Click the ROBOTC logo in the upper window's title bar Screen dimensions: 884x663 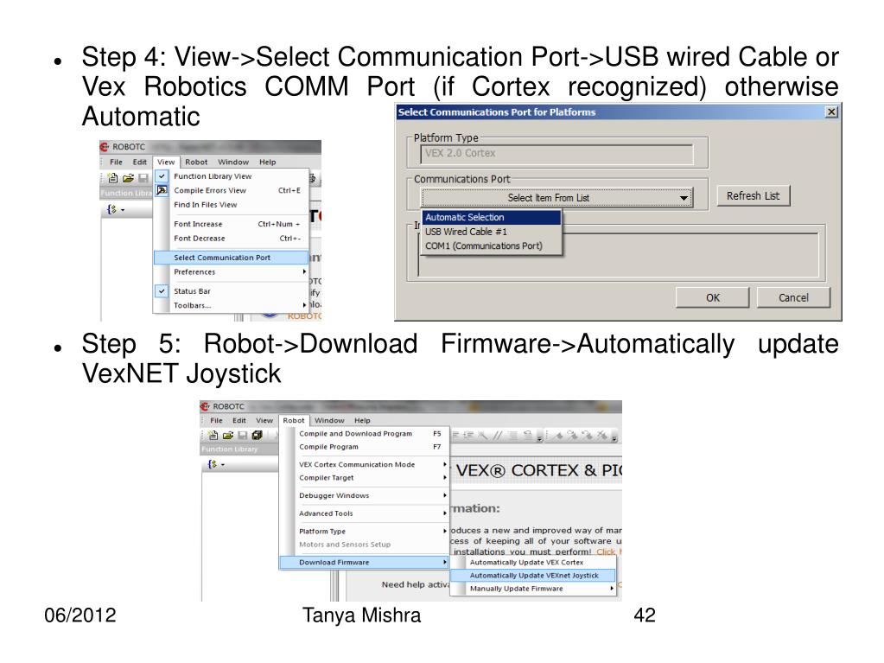105,147
